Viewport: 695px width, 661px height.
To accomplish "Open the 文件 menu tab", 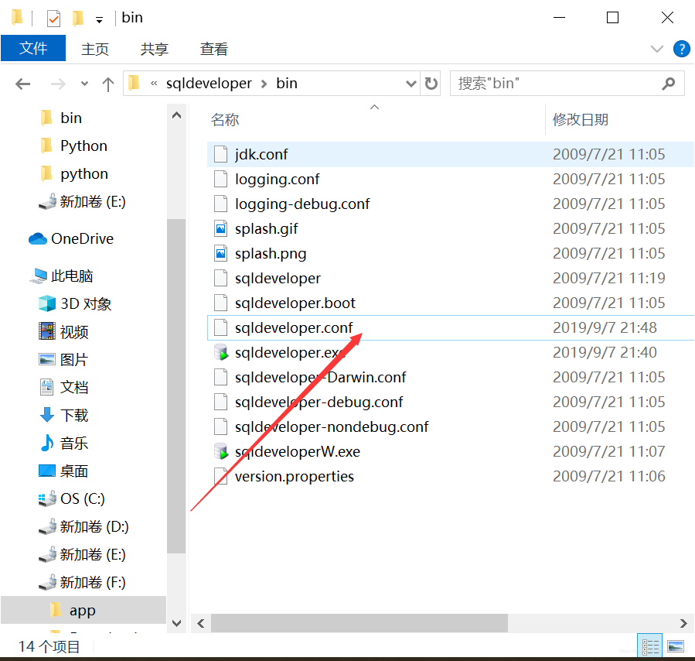I will coord(33,48).
